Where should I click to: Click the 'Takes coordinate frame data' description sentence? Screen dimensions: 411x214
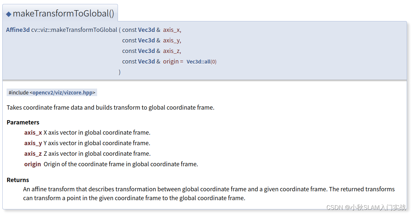[110, 107]
